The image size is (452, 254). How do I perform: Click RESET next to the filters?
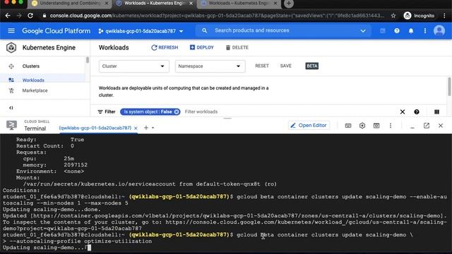(x=262, y=66)
